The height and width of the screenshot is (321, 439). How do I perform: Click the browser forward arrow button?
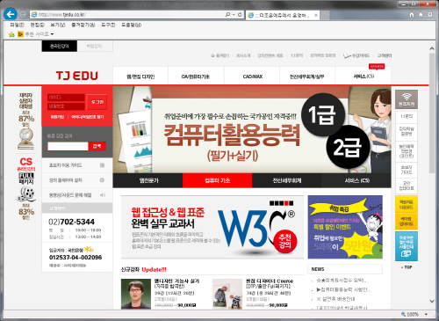(23, 14)
